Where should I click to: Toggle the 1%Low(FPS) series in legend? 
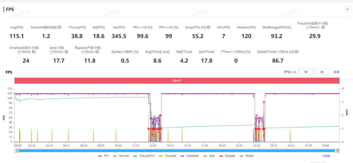(x=143, y=156)
